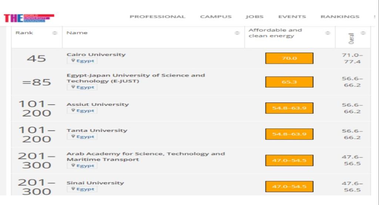This screenshot has height=205, width=379.
Task: Open the Jobs menu
Action: tap(255, 17)
